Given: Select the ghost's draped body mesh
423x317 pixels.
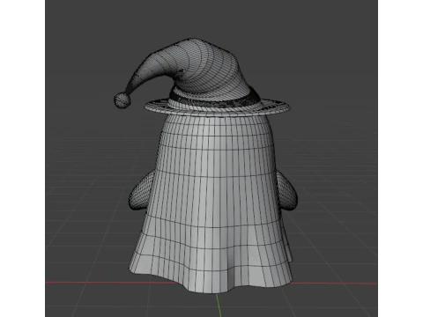Looking at the screenshot, I should pyautogui.click(x=211, y=203).
